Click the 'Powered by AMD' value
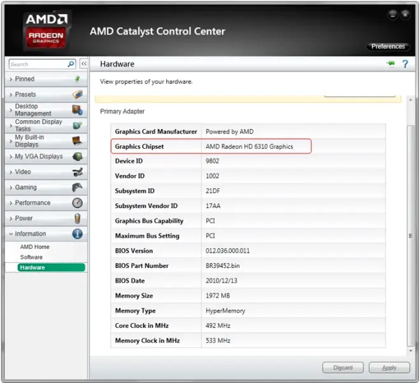 230,132
